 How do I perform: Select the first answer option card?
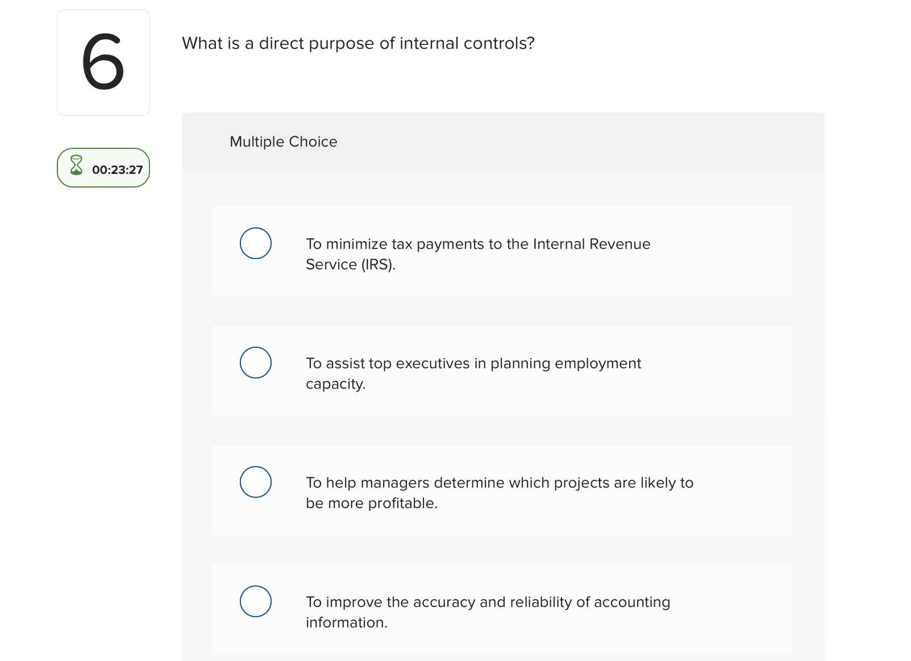pyautogui.click(x=502, y=251)
